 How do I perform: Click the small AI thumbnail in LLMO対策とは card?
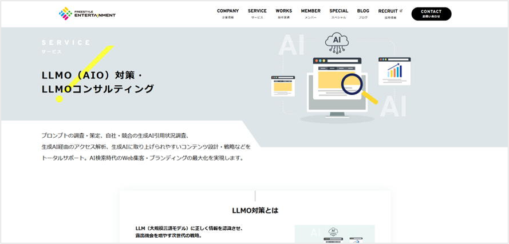coord(335,234)
